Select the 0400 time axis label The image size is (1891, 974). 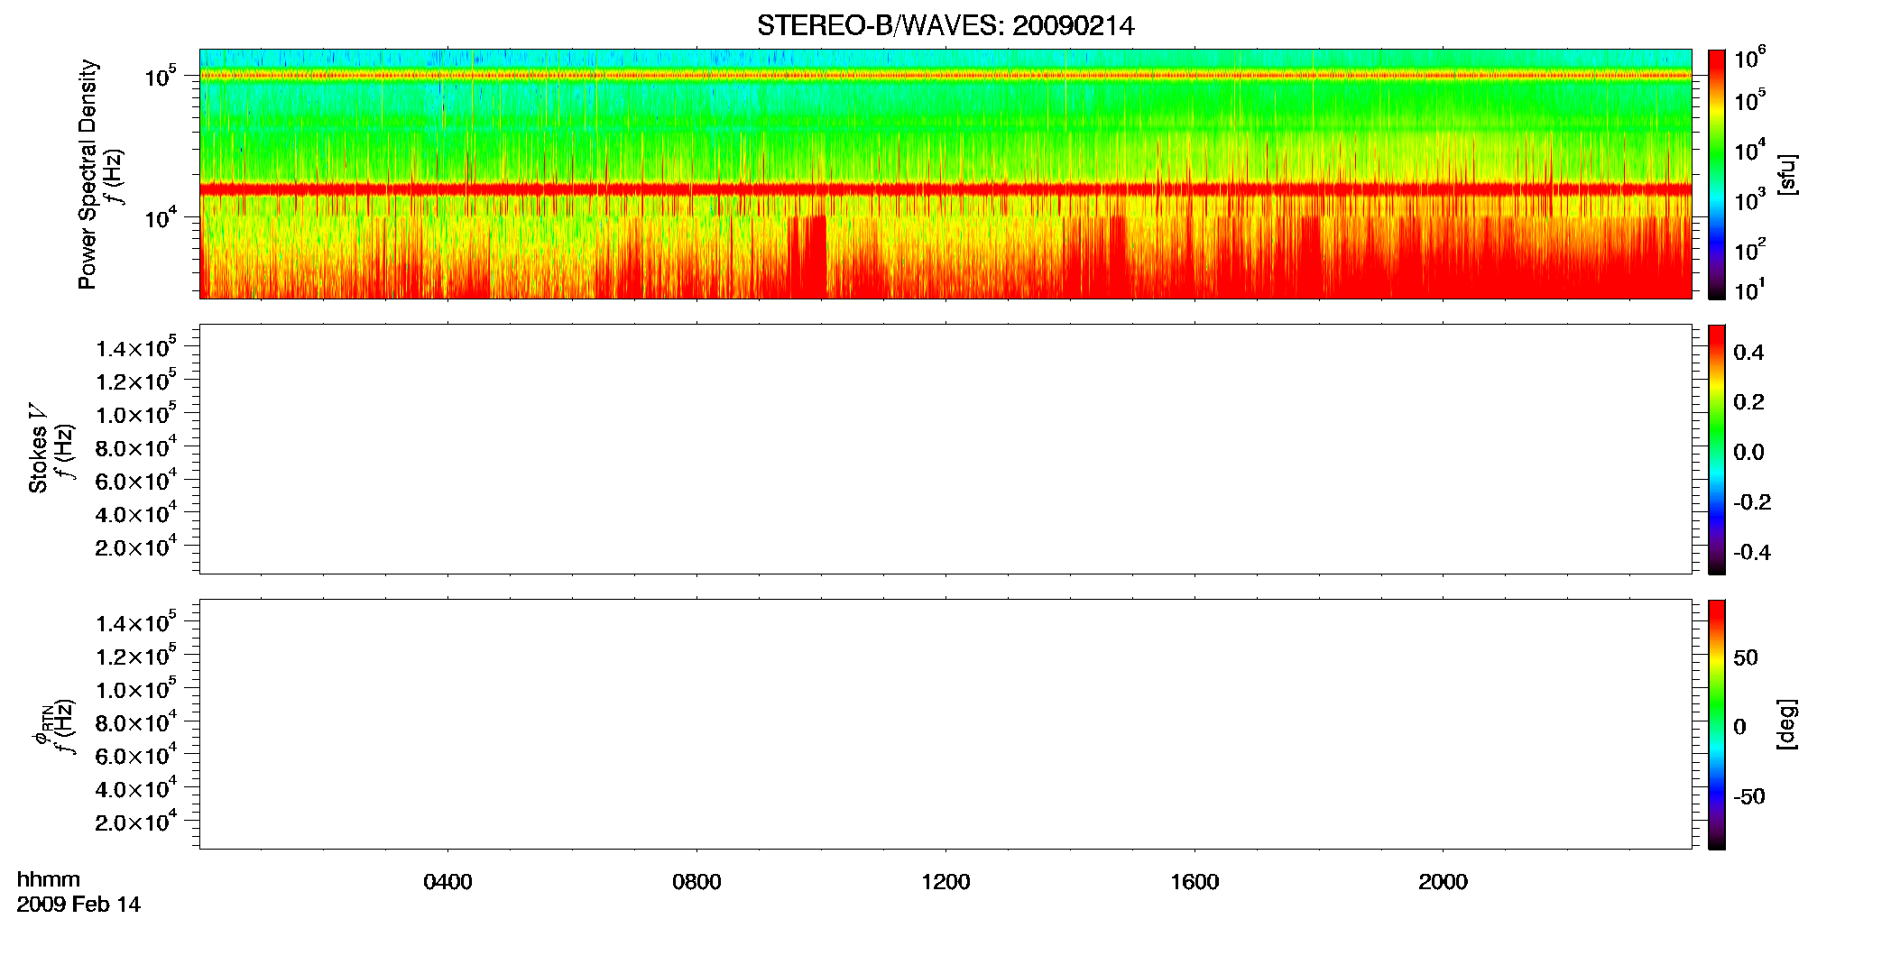click(x=447, y=882)
